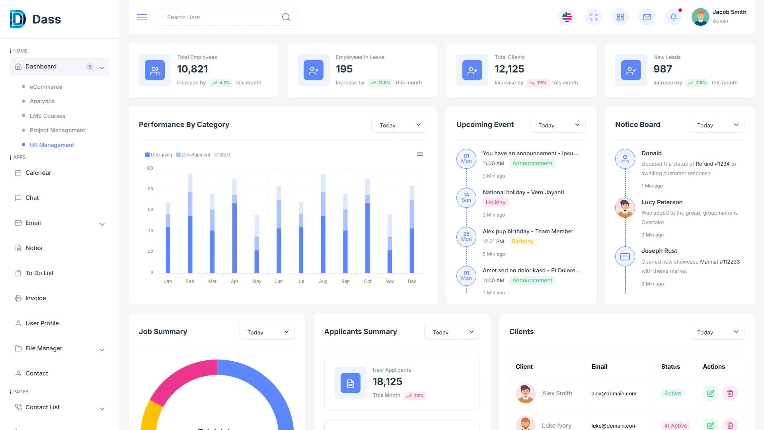Go to LMS Courses dashboard link
Viewport: 764px width, 430px height.
47,116
